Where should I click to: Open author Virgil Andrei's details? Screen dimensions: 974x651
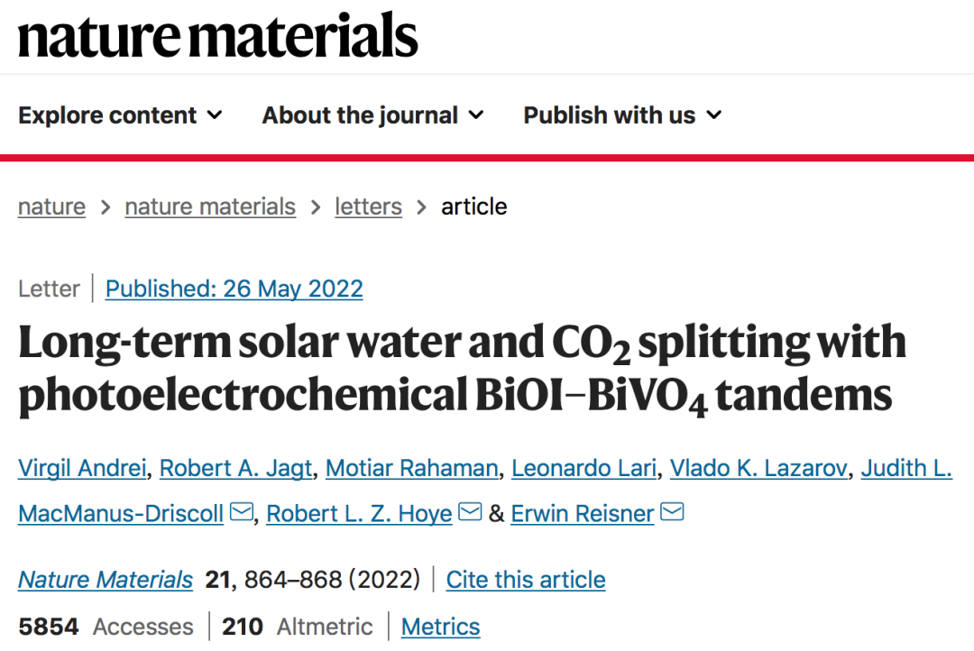pyautogui.click(x=82, y=468)
